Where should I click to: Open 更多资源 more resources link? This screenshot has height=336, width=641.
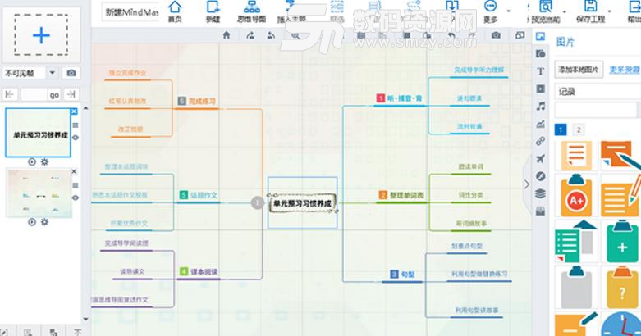tap(625, 70)
